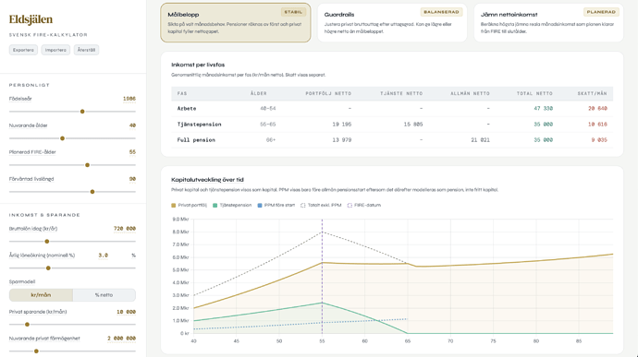Click the Importera button
The width and height of the screenshot is (638, 357).
(x=55, y=50)
